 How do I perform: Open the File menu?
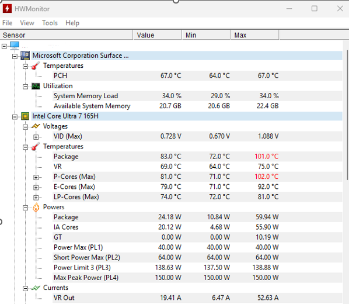point(8,23)
